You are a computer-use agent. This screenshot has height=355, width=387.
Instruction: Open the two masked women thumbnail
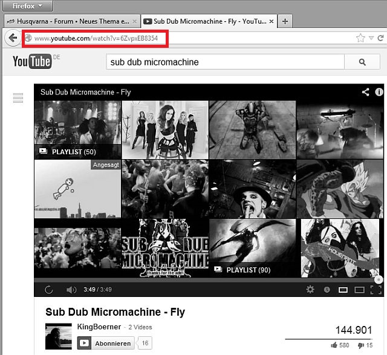pos(340,248)
